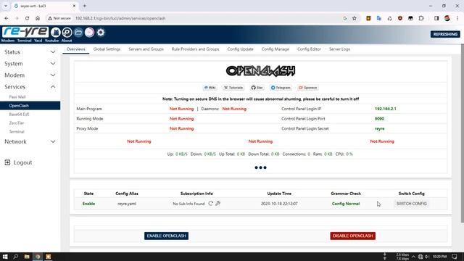Reload the page with browser refresh icon

27,18
